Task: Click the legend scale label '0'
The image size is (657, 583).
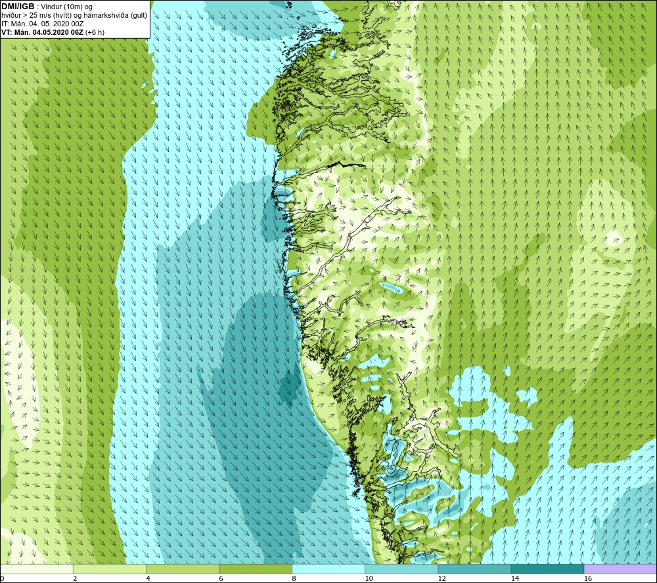Action: [2, 578]
